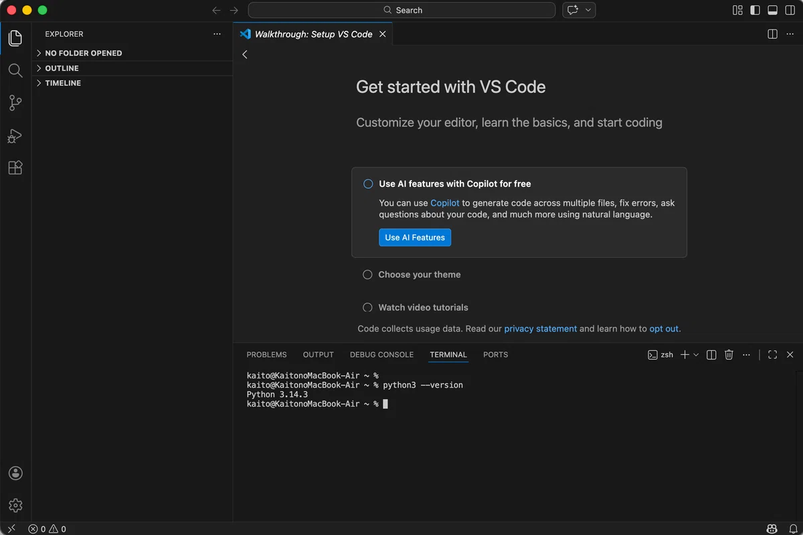Mark the Choose your theme step
This screenshot has width=803, height=535.
pos(367,275)
